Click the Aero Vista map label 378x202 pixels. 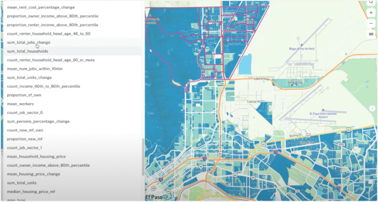[x=295, y=82]
